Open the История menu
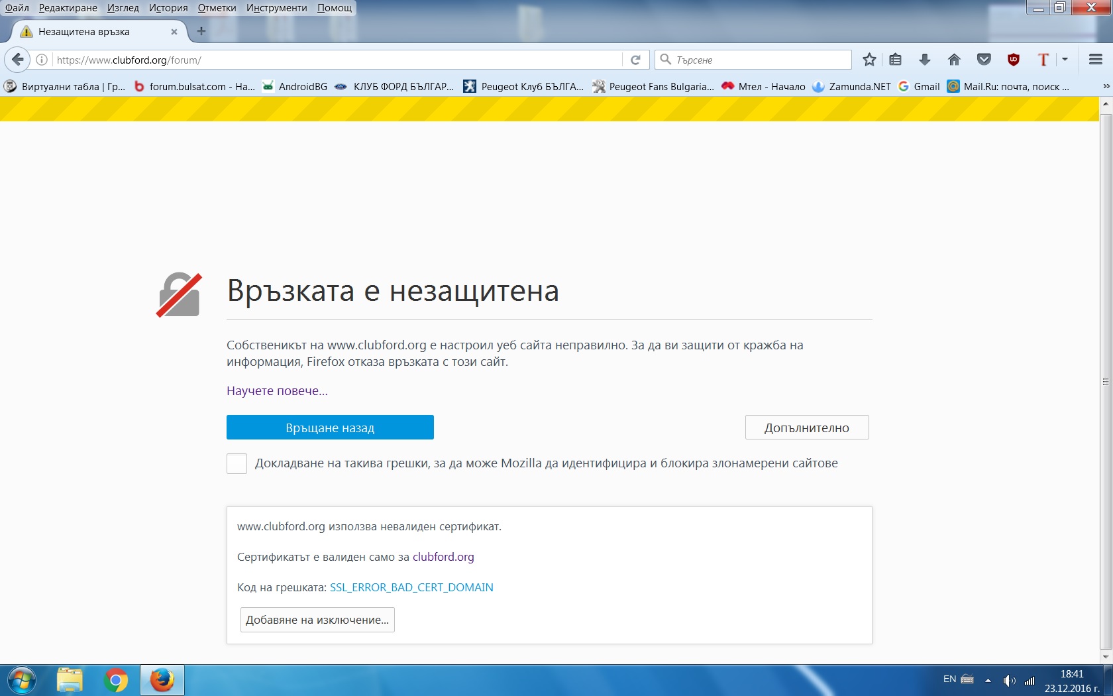Image resolution: width=1113 pixels, height=696 pixels. click(168, 8)
